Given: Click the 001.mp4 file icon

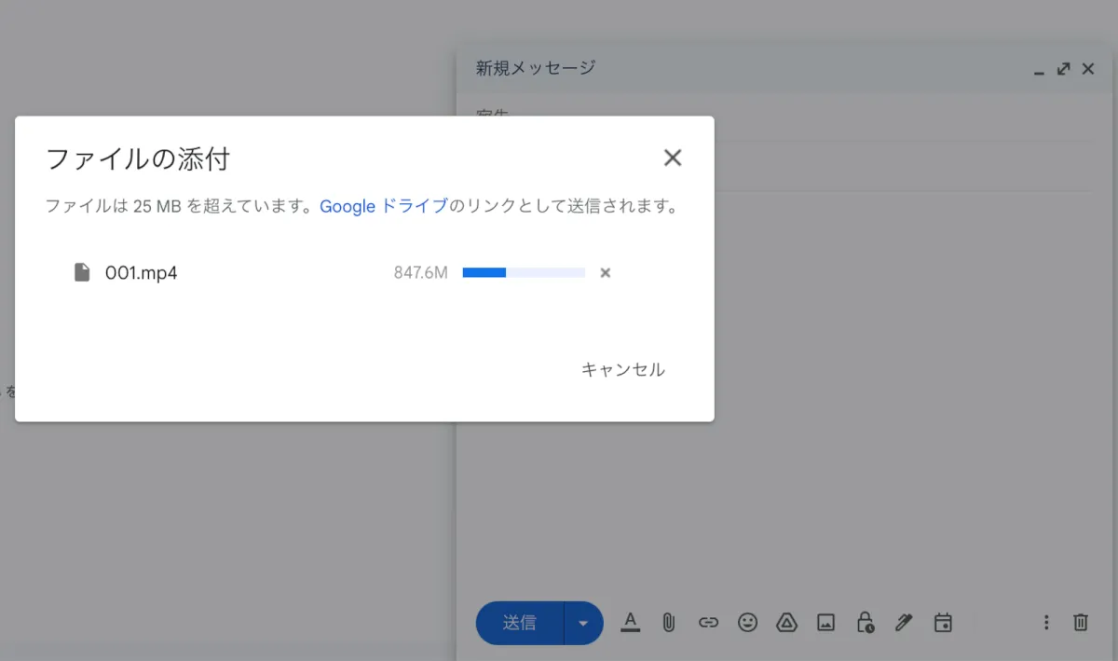Looking at the screenshot, I should 82,272.
